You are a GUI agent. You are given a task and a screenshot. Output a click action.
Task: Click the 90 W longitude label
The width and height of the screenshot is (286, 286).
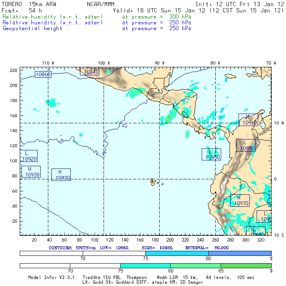click(159, 63)
